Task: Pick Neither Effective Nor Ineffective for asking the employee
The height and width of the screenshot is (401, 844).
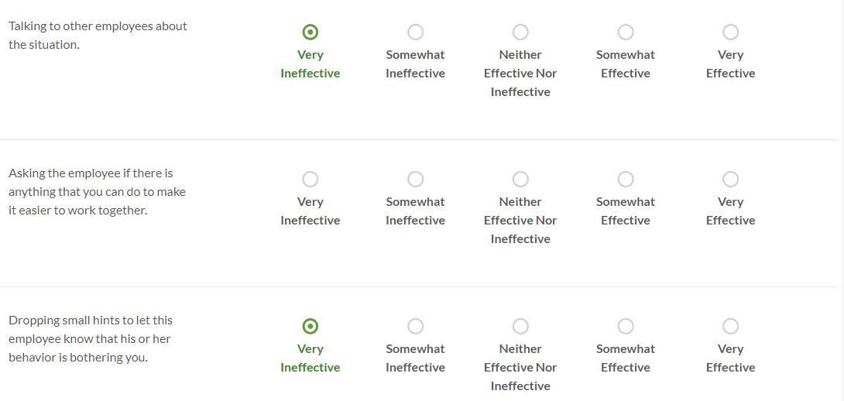Action: pos(520,179)
